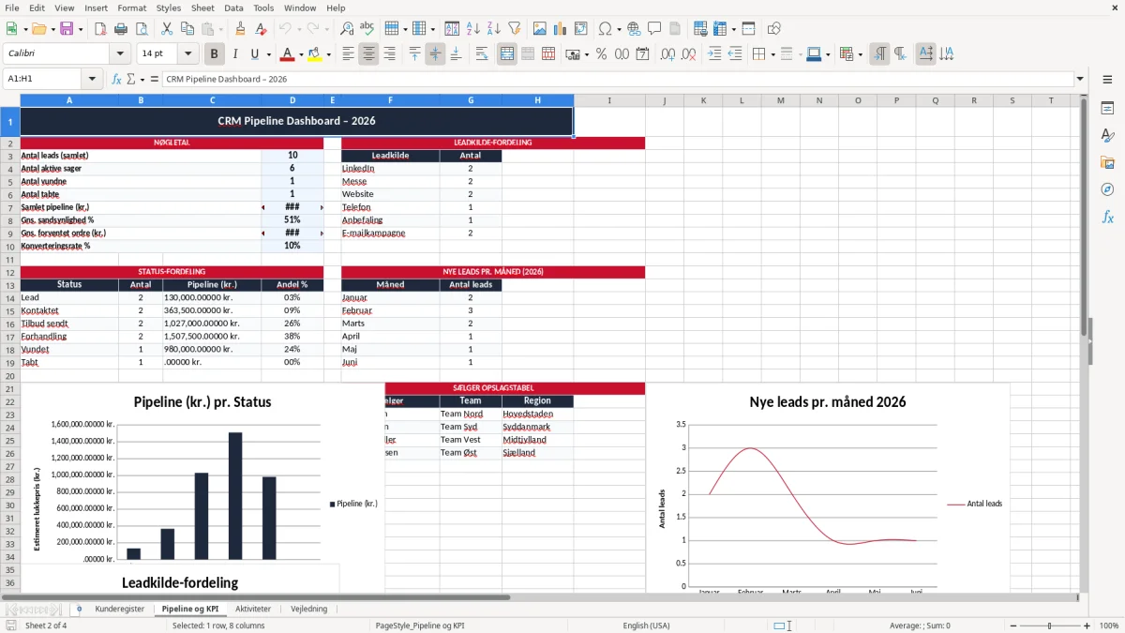The width and height of the screenshot is (1125, 633).
Task: Click the Cut scissors icon
Action: (x=166, y=29)
